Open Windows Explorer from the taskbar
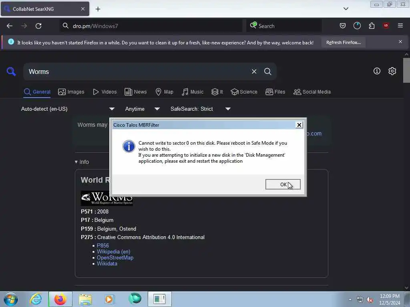The height and width of the screenshot is (307, 410). [85, 299]
